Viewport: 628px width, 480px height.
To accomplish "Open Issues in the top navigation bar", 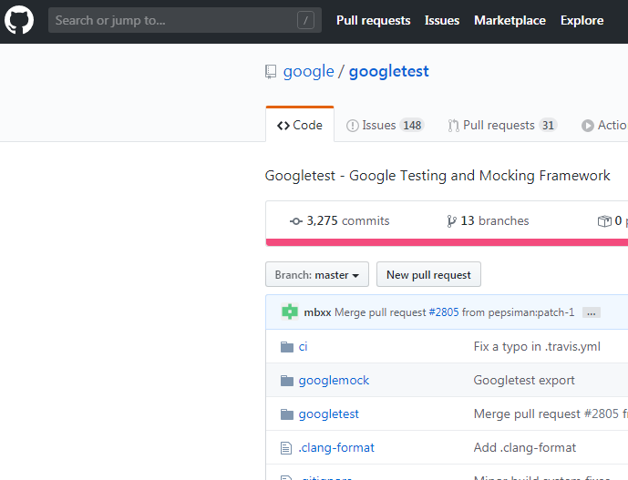I will point(442,20).
